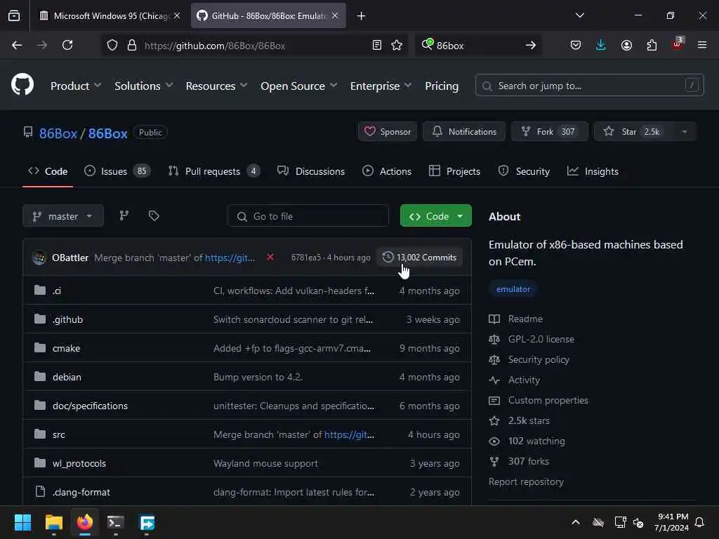This screenshot has height=539, width=719.
Task: Open the Star lists dropdown arrow
Action: [x=685, y=132]
